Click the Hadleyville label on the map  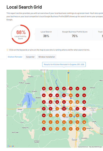(25, 128)
